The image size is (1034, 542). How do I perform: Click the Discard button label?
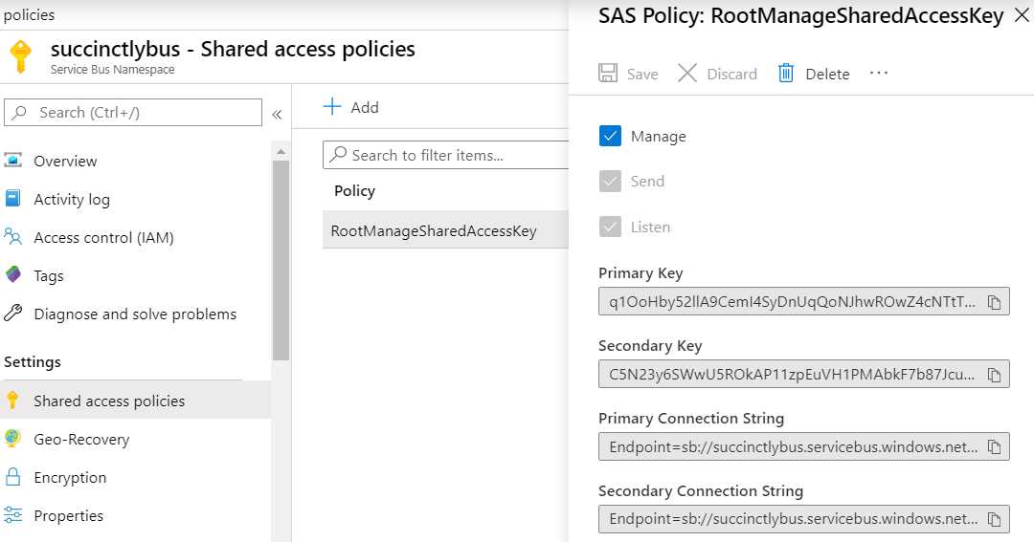(x=732, y=74)
